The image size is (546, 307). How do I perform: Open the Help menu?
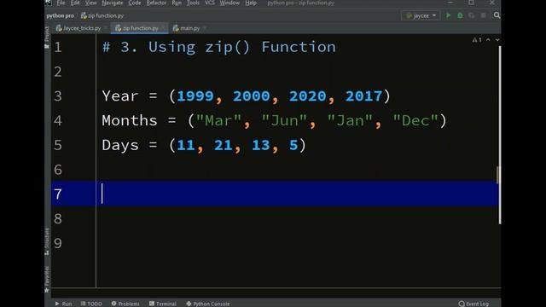pyautogui.click(x=251, y=3)
